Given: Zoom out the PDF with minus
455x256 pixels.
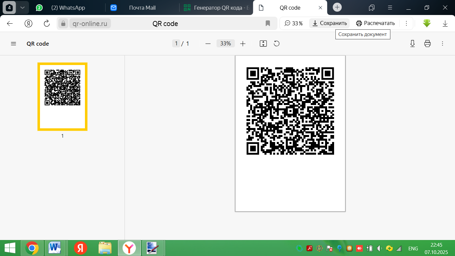Looking at the screenshot, I should pyautogui.click(x=208, y=44).
